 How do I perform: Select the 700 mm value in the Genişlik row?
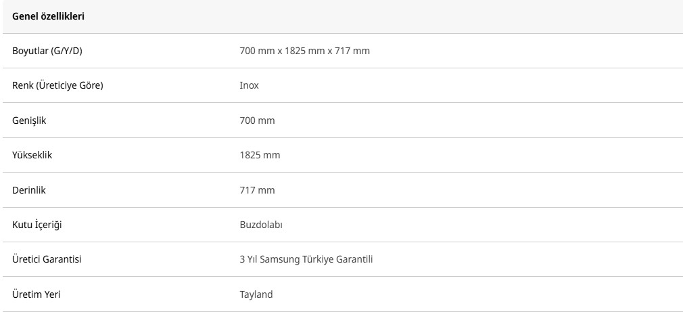(x=257, y=120)
